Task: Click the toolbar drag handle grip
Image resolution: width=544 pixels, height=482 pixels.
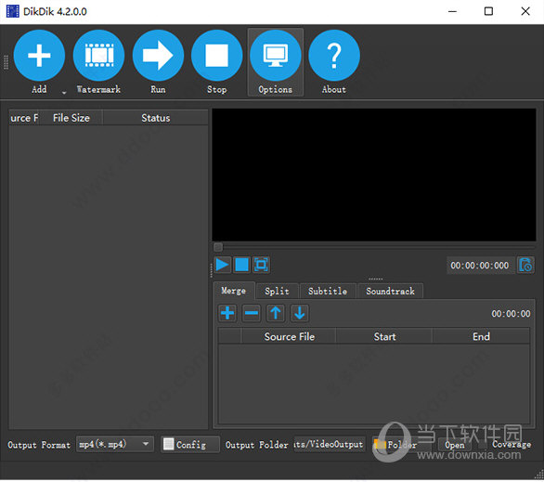Action: point(6,62)
